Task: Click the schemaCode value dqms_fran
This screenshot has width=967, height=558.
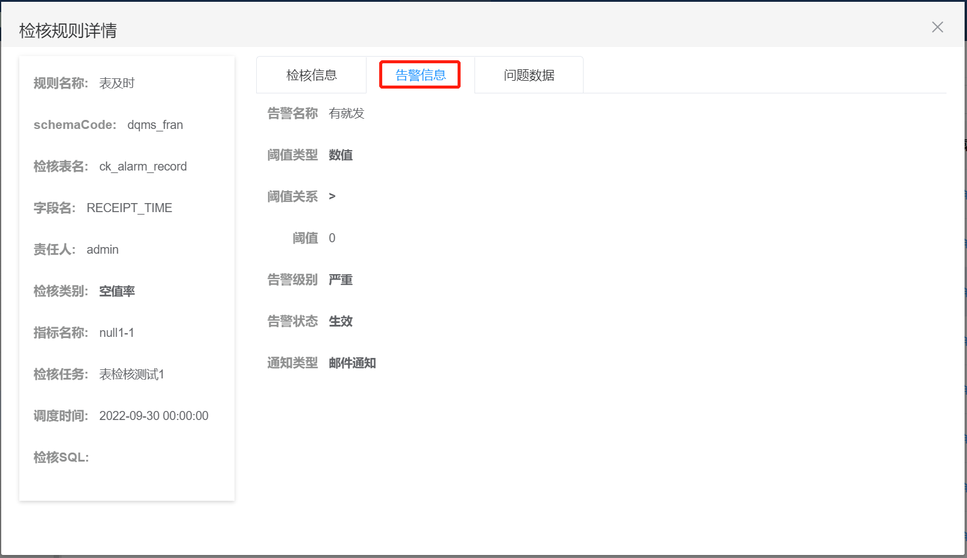Action: (x=155, y=125)
